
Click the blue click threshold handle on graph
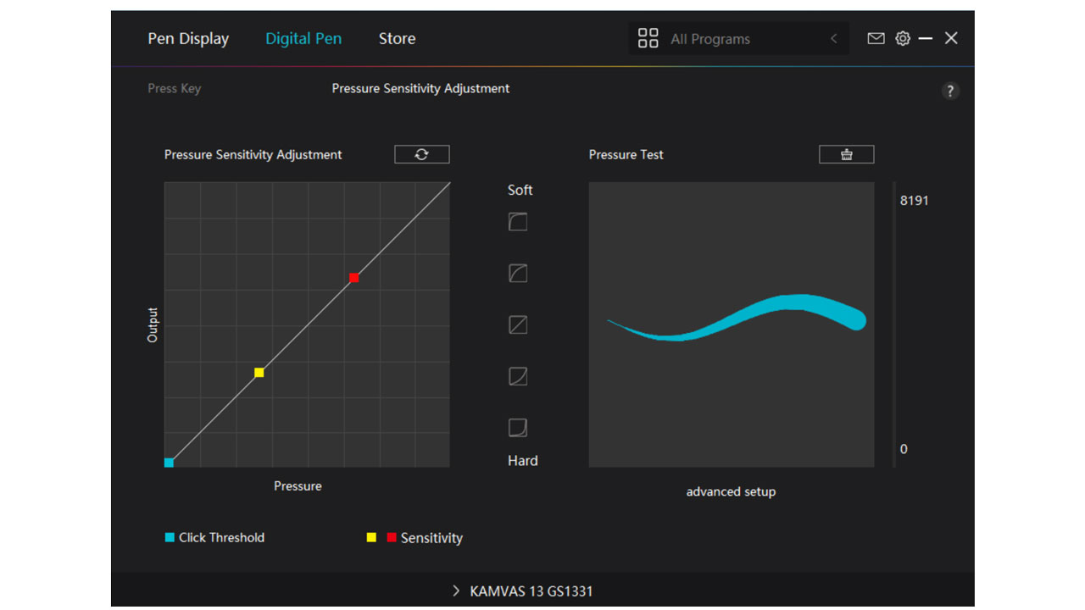coord(169,463)
